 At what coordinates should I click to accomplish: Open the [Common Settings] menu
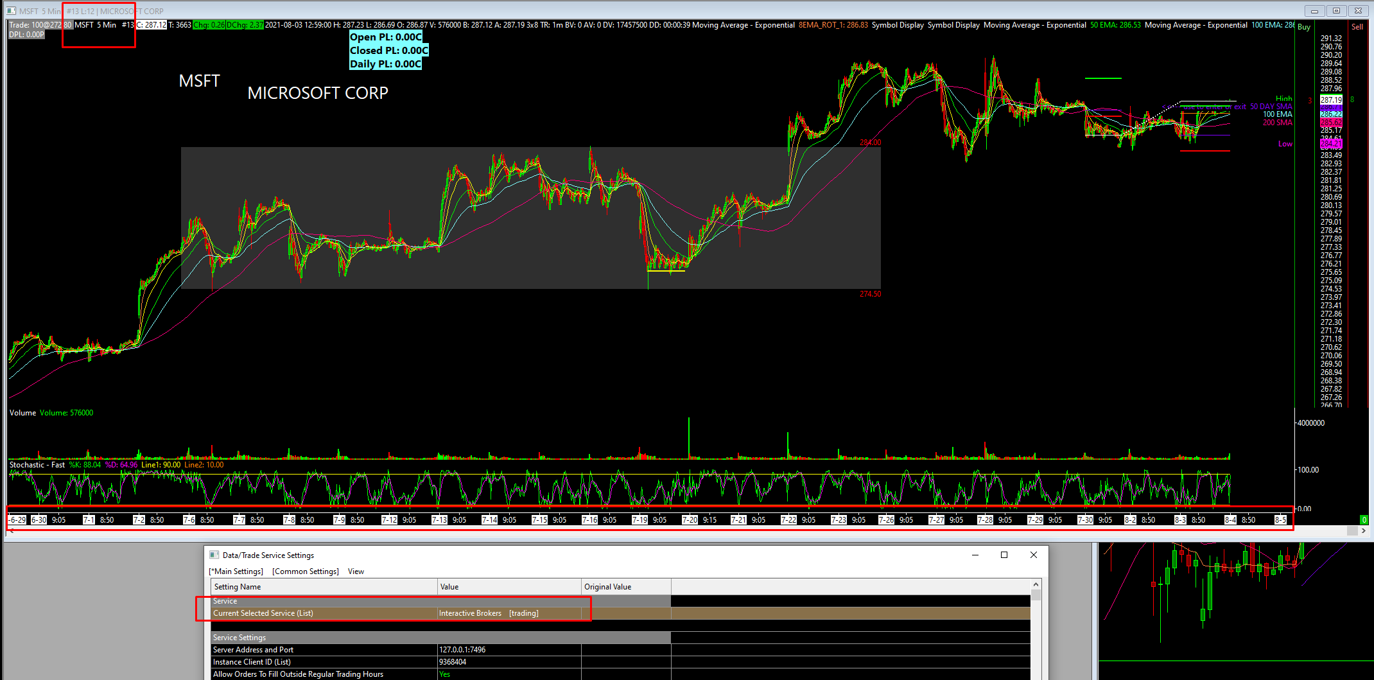coord(306,571)
